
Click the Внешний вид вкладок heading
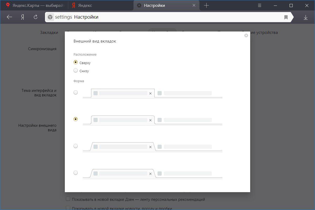[95, 41]
